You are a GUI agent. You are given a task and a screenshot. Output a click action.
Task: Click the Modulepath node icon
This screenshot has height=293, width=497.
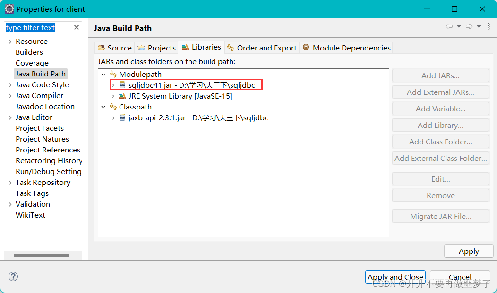(113, 74)
